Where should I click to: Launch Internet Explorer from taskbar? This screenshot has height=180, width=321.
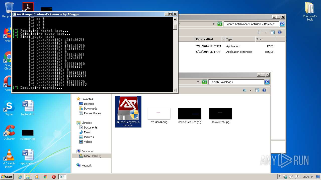tap(20, 177)
